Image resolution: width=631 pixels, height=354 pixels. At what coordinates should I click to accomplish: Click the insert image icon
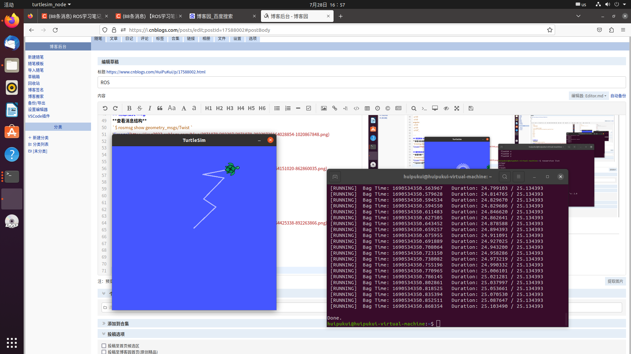[x=324, y=108]
